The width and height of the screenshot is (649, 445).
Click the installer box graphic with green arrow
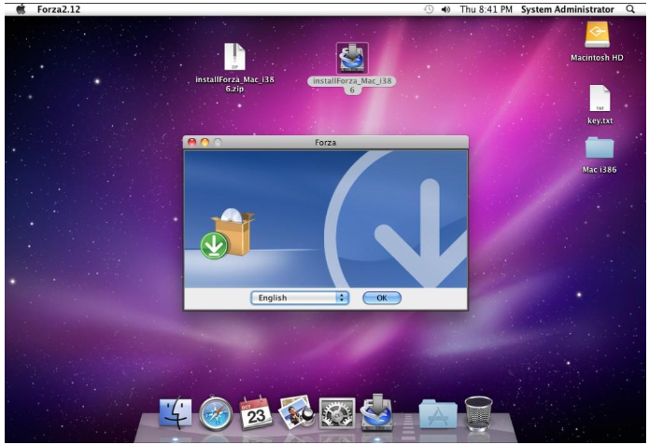tap(228, 233)
